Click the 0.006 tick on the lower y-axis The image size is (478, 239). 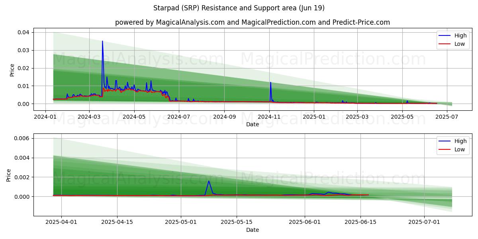(22, 138)
